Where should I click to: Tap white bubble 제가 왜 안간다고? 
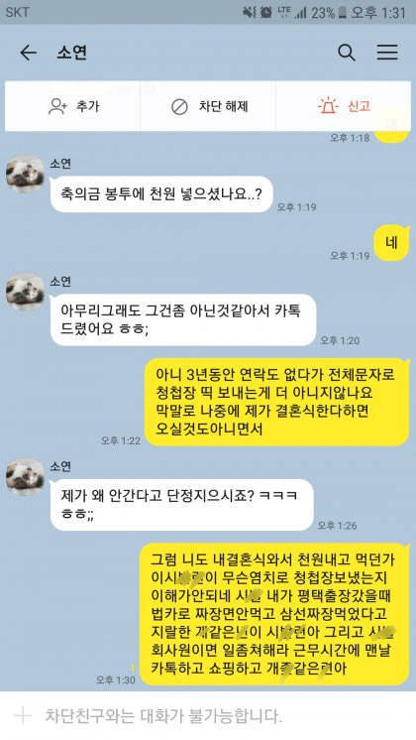(x=182, y=505)
